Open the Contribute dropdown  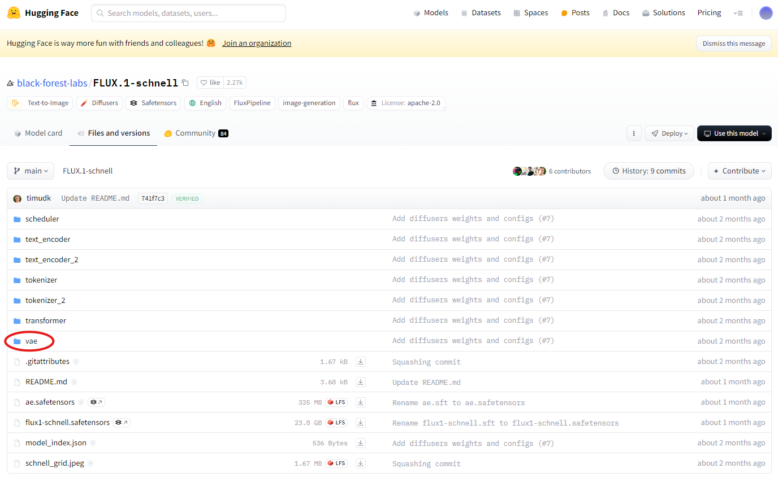740,171
